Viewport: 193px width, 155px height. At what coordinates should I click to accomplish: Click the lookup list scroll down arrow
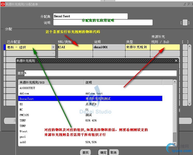pyautogui.click(x=175, y=144)
